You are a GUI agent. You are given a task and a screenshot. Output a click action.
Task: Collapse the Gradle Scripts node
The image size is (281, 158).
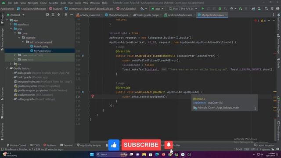tap(7, 68)
